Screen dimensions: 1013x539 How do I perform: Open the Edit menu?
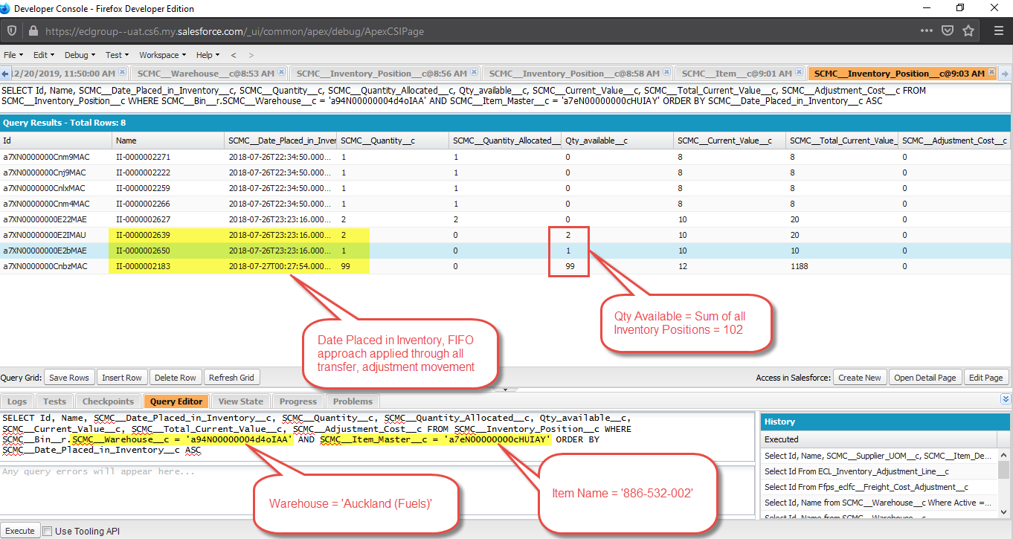pyautogui.click(x=43, y=55)
